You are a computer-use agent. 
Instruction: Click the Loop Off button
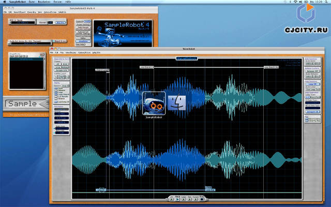(x=312, y=84)
